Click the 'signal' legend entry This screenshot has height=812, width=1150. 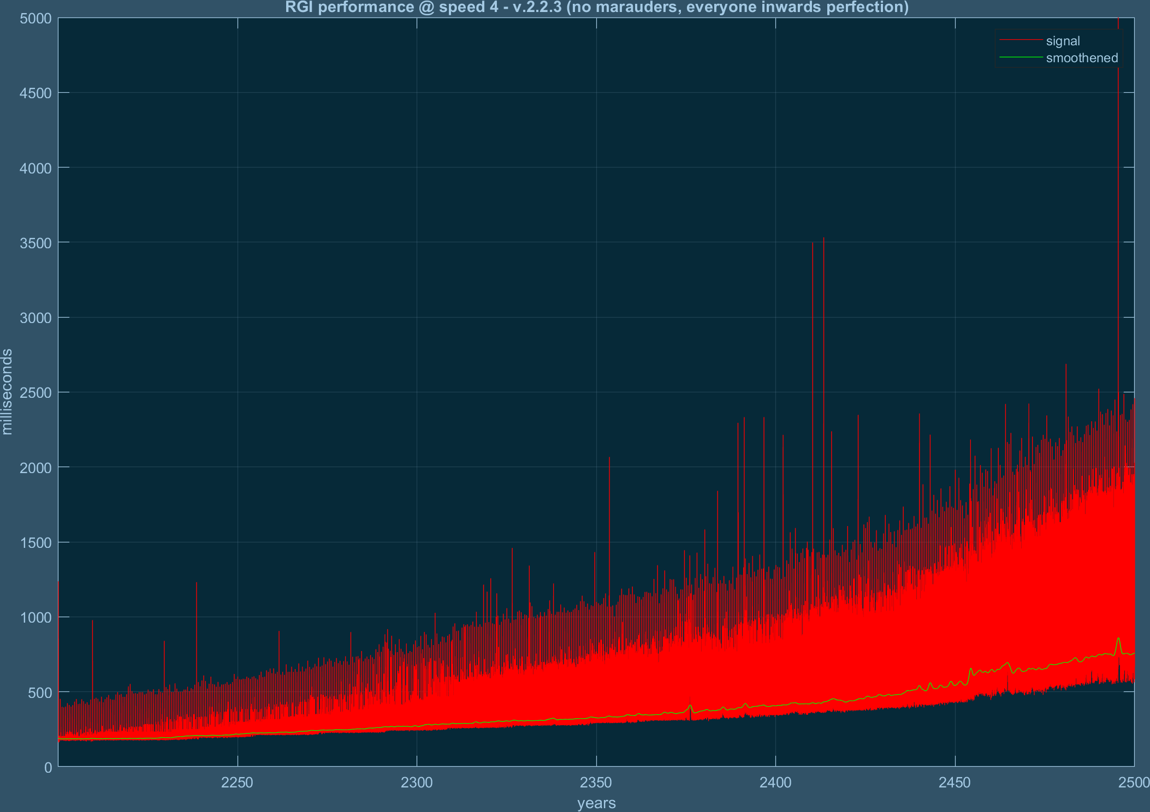tap(1063, 41)
